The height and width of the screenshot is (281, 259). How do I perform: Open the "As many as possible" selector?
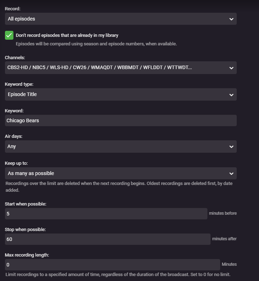click(x=31, y=173)
